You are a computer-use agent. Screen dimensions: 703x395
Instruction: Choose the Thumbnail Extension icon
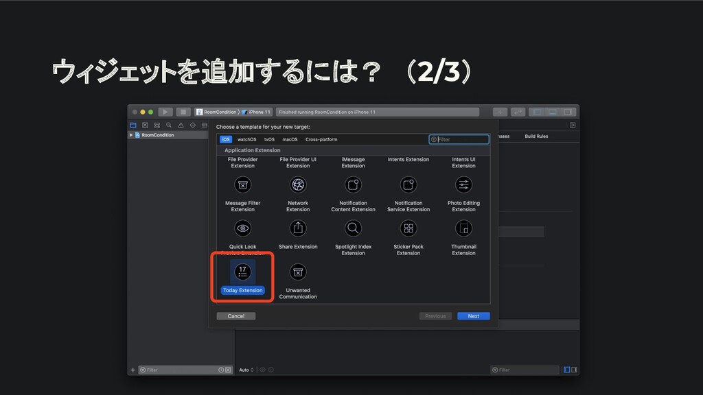click(463, 228)
